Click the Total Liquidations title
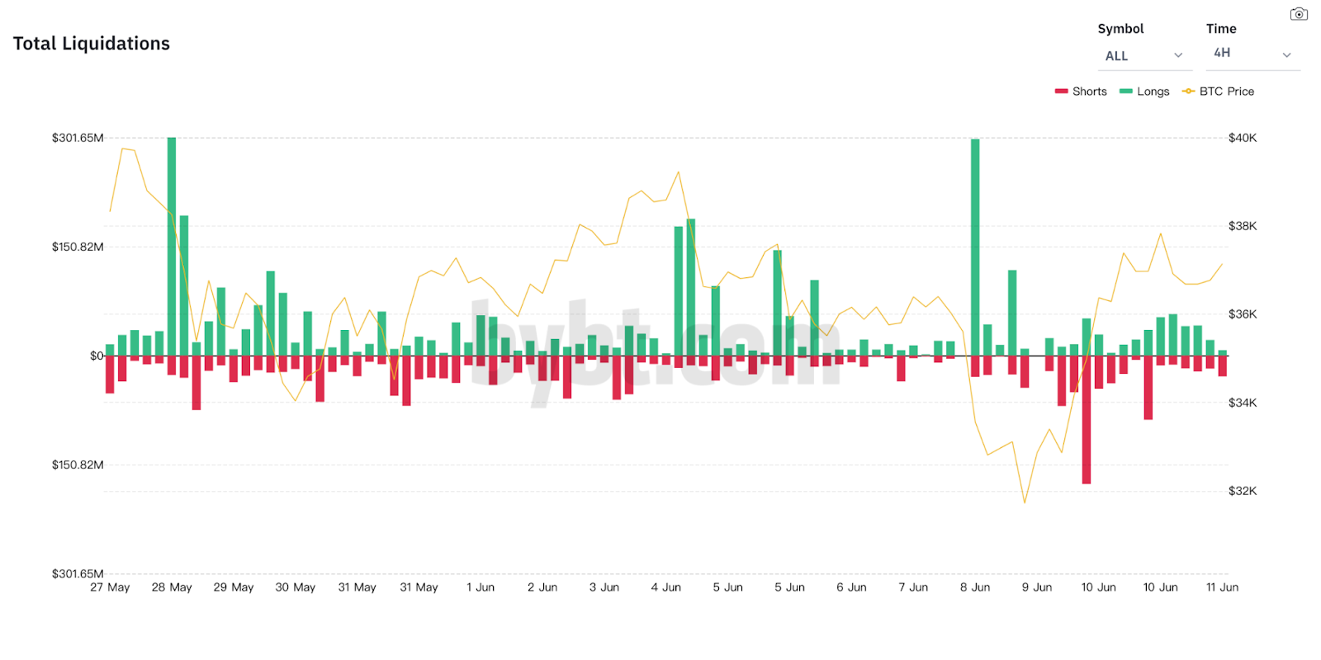1321x660 pixels. [x=92, y=44]
